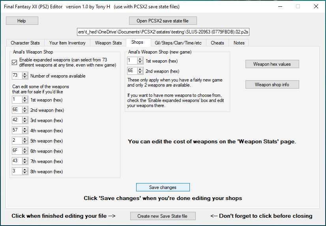Switch to Your Item Inventory tab
This screenshot has width=326, height=226.
[67, 43]
